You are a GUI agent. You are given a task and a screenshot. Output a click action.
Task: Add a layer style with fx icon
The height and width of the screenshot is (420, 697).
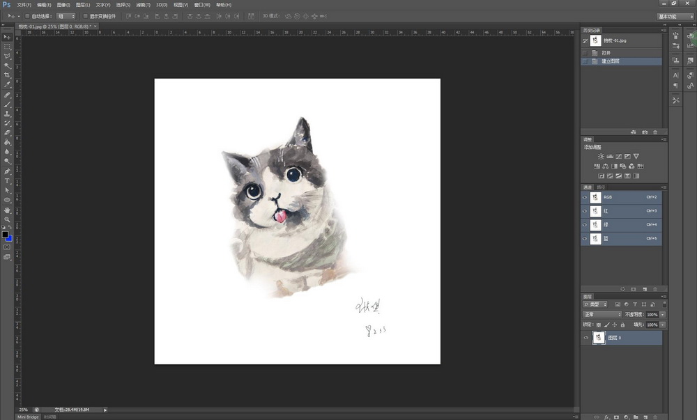607,417
